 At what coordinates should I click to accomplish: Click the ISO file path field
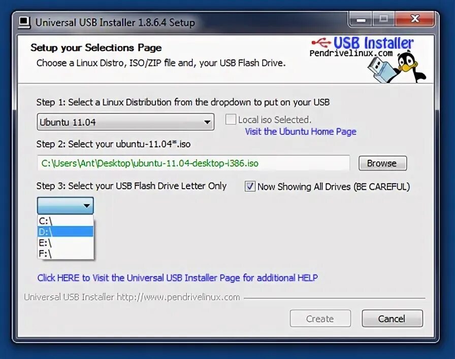(193, 163)
